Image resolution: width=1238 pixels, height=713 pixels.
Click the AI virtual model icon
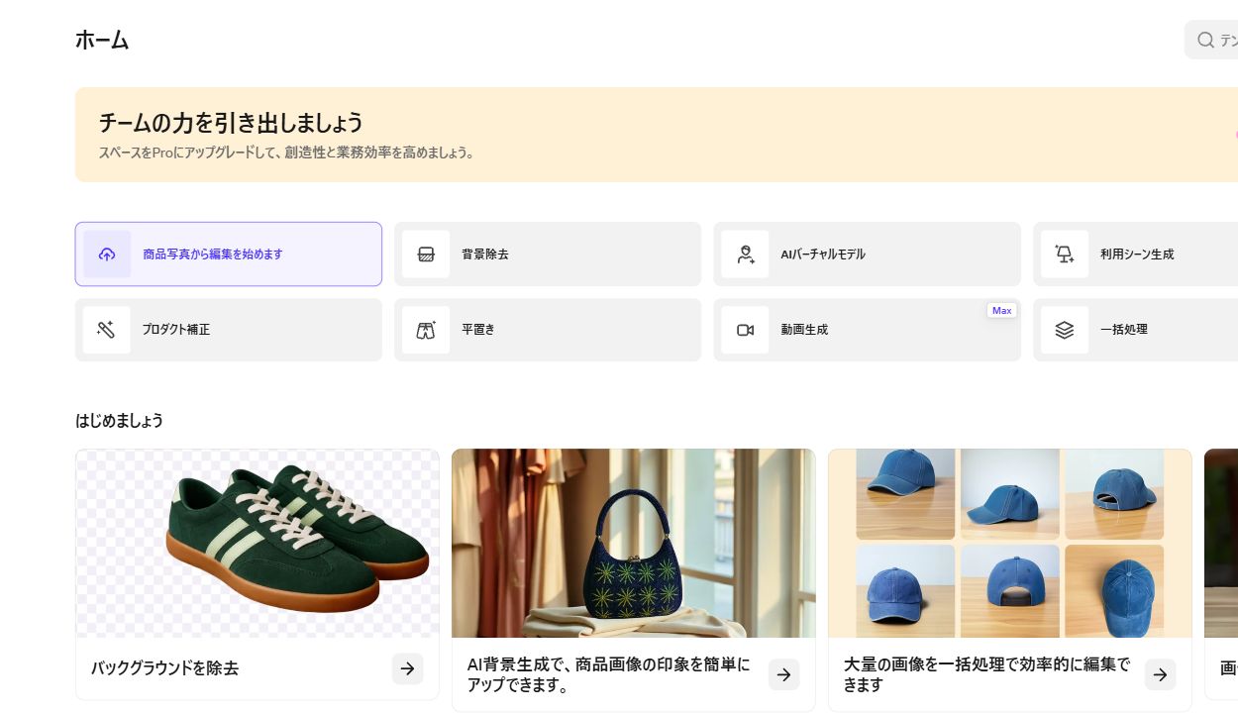coord(745,255)
